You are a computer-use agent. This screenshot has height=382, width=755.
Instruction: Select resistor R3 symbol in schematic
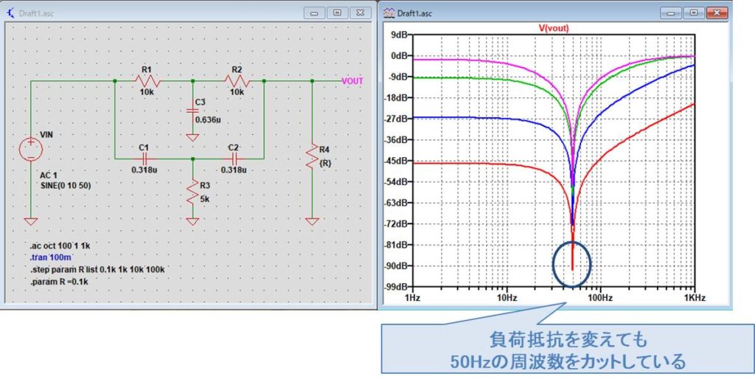tap(192, 192)
